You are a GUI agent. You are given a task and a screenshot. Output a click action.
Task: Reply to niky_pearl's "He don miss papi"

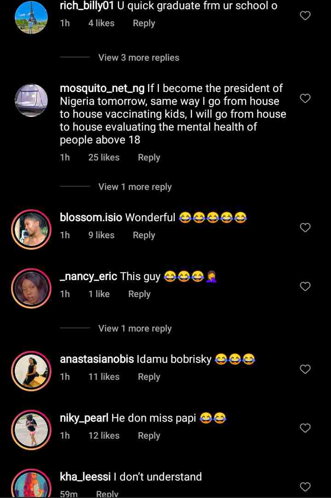[149, 435]
